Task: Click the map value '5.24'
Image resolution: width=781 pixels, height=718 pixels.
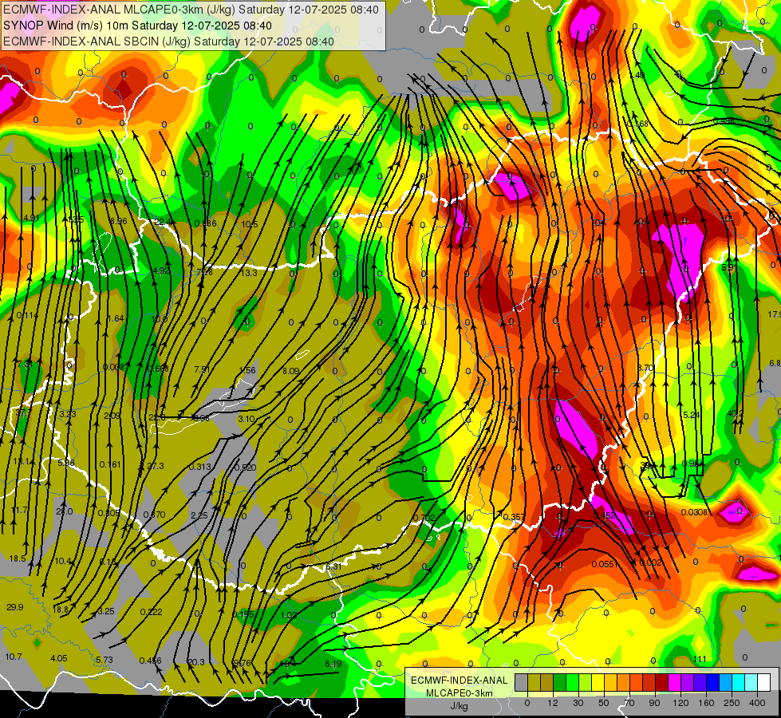Action: point(692,415)
